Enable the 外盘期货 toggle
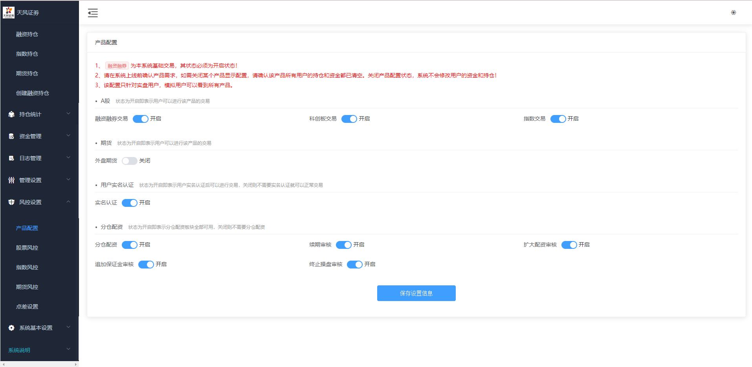752x367 pixels. 129,161
